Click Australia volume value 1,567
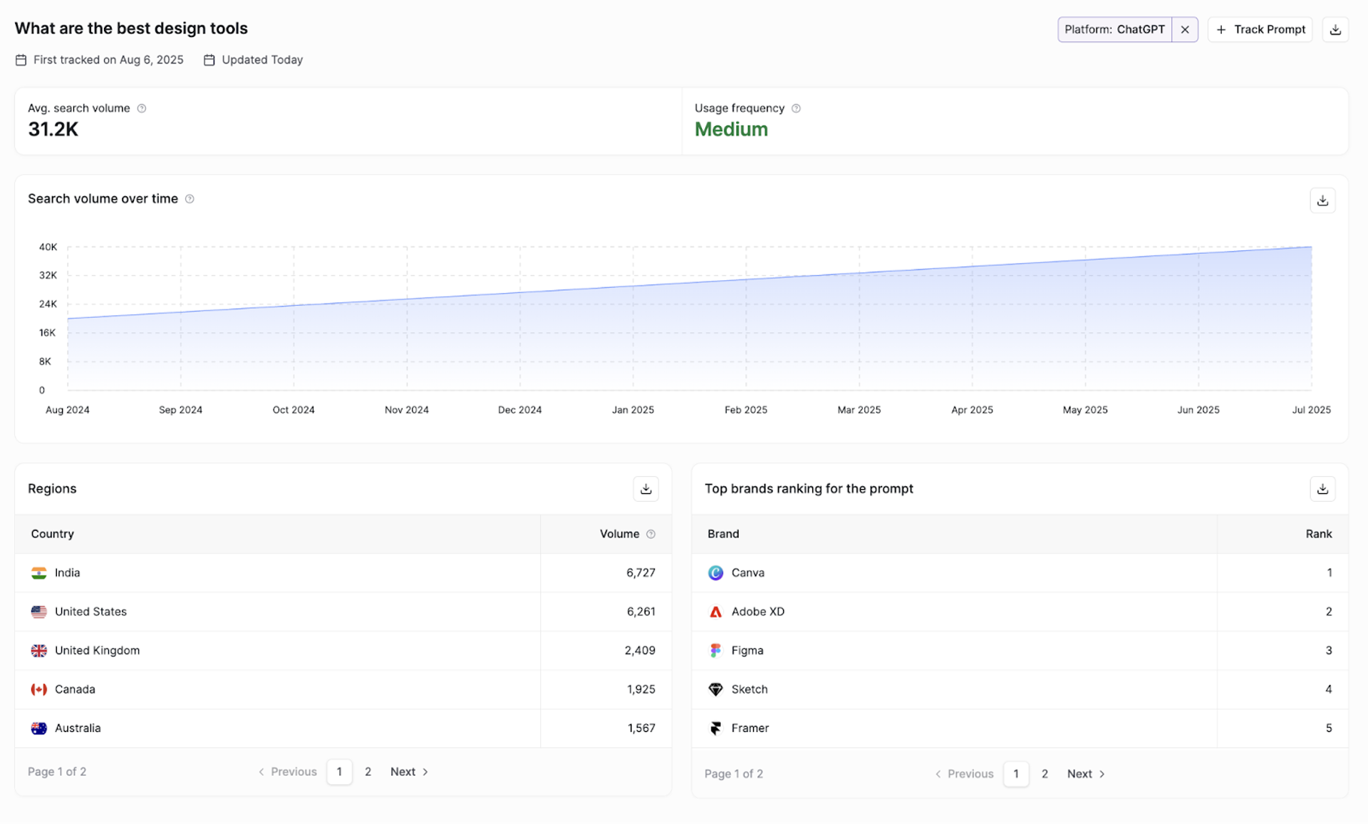Viewport: 1368px width, 824px height. pyautogui.click(x=641, y=728)
